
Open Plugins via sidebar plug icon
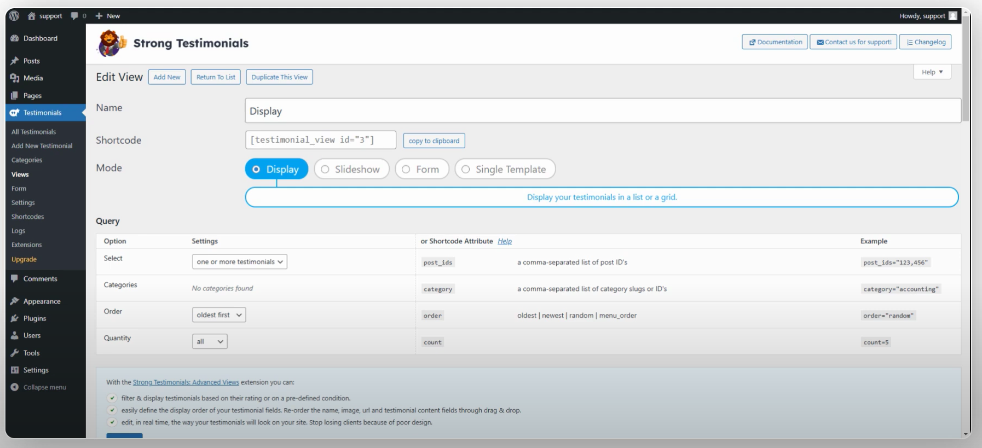(15, 318)
